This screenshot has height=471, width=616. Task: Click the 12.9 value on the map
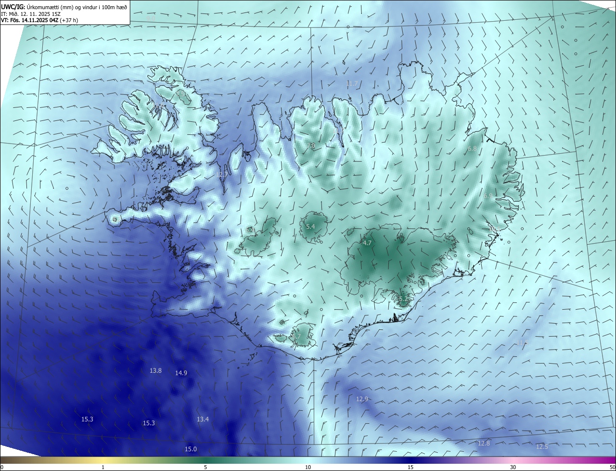[362, 399]
